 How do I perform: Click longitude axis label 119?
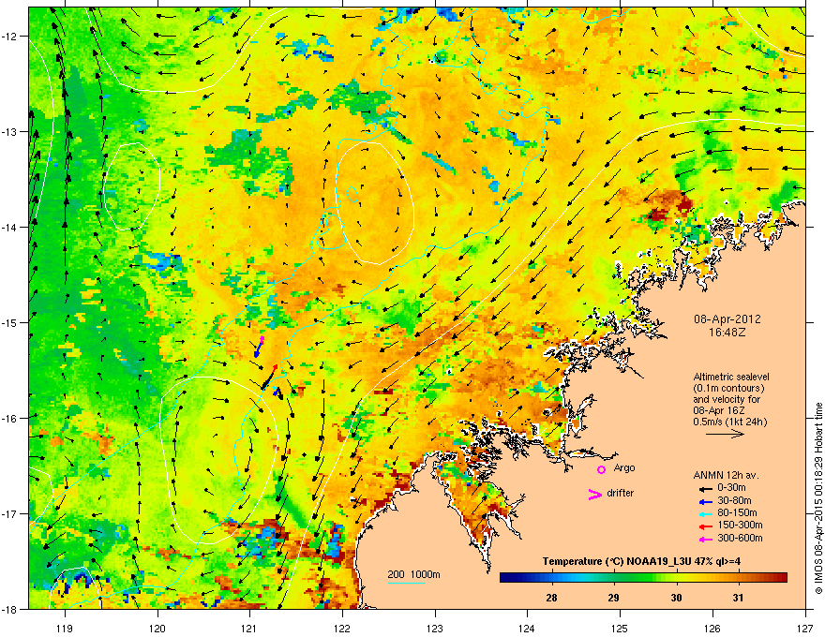click(65, 628)
